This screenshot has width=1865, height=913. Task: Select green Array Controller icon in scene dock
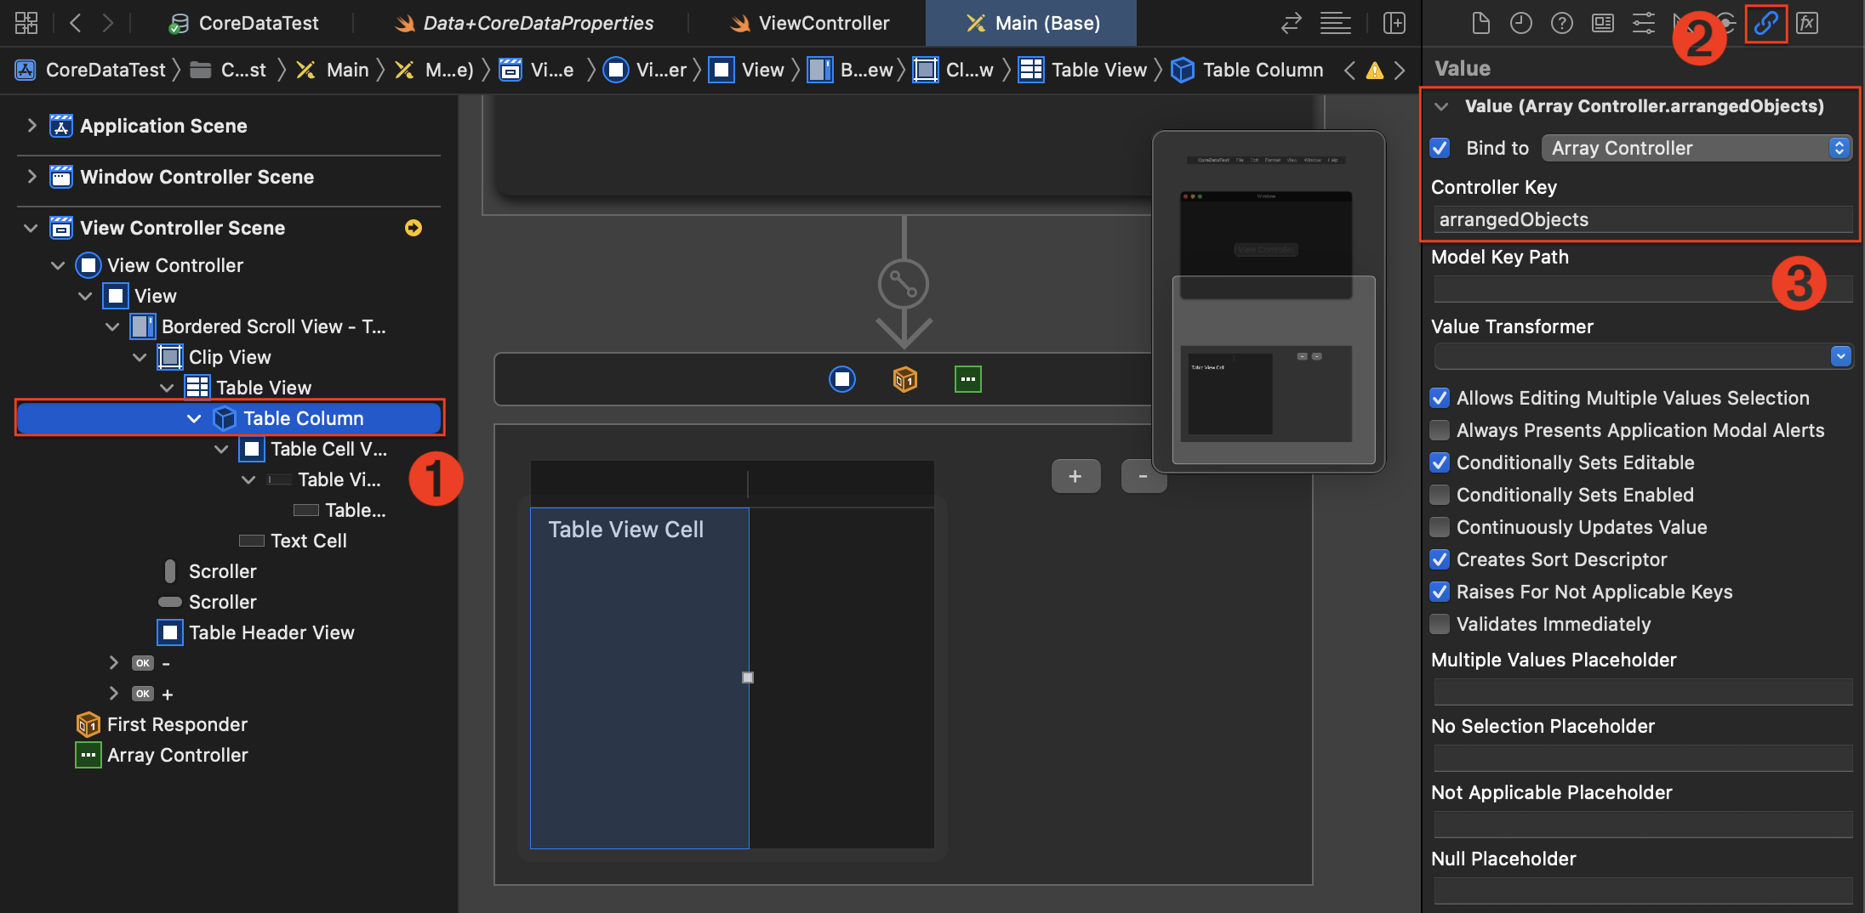968,379
